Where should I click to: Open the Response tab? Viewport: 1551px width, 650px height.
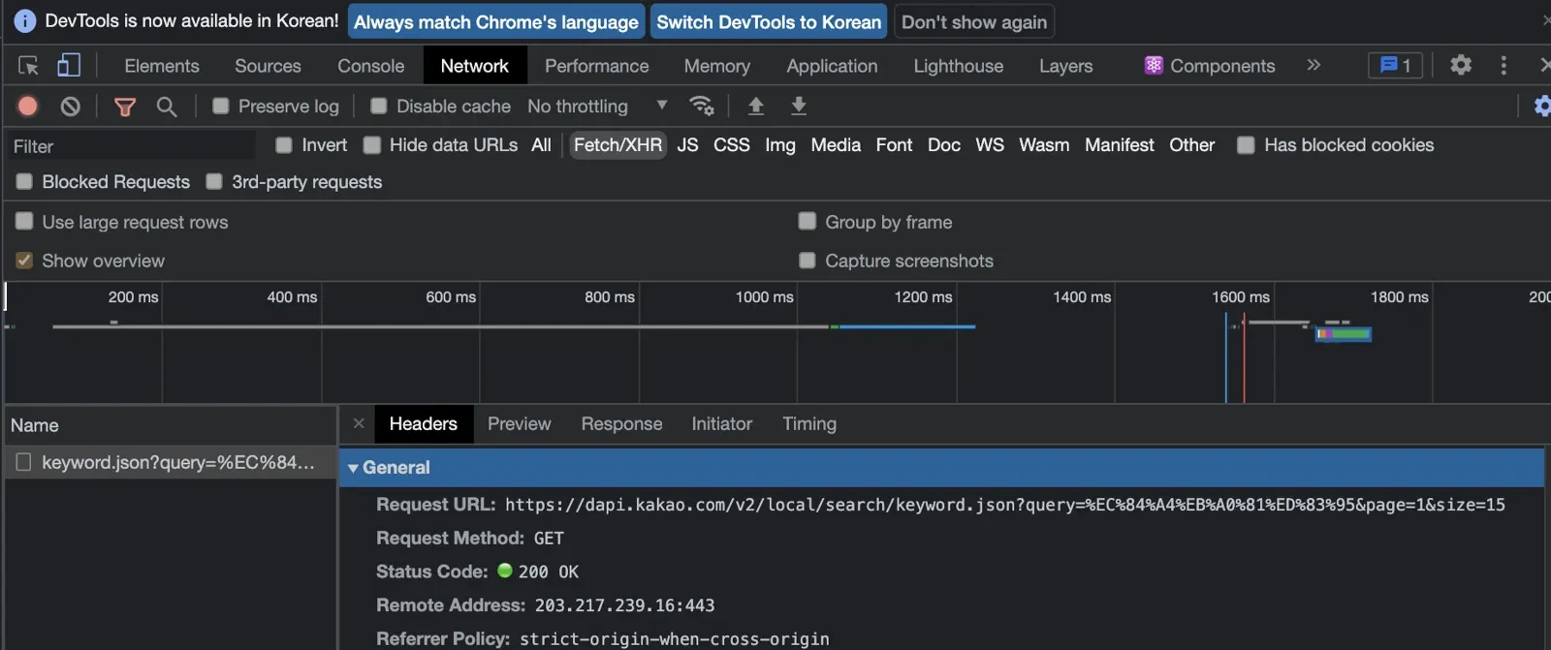621,423
